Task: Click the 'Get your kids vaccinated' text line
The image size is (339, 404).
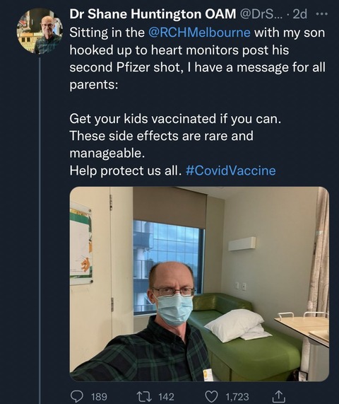Action: tap(175, 119)
